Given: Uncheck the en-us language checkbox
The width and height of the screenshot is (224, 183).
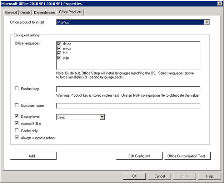Looking at the screenshot, I should (59, 49).
